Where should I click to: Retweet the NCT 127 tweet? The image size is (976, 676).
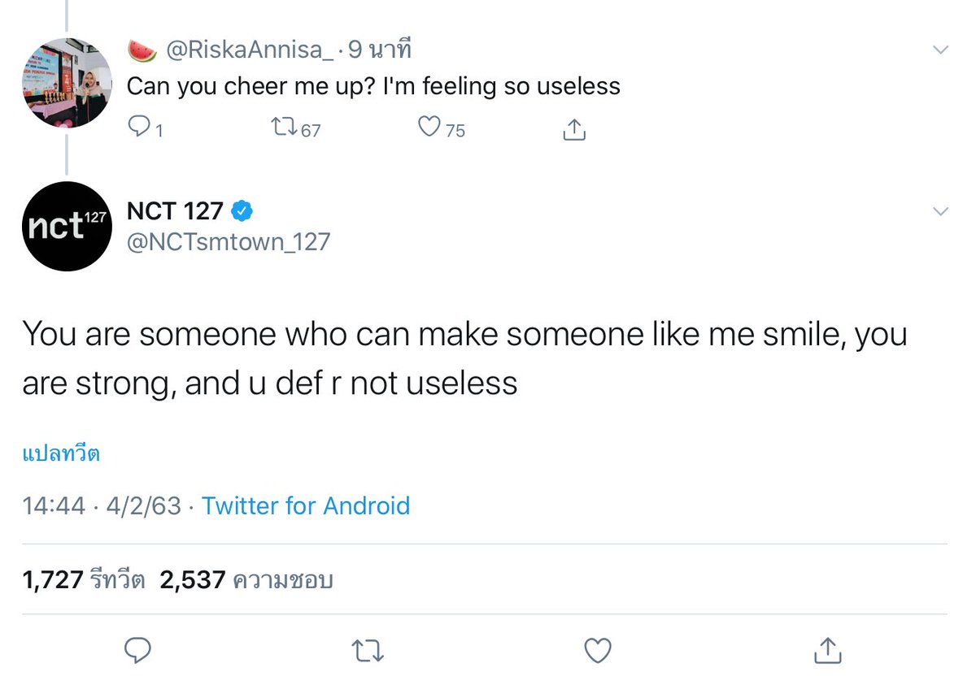(x=369, y=649)
